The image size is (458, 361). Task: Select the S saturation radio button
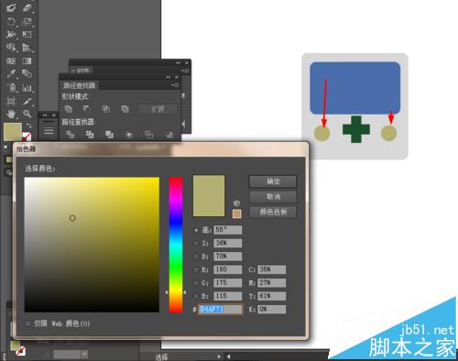pyautogui.click(x=196, y=244)
